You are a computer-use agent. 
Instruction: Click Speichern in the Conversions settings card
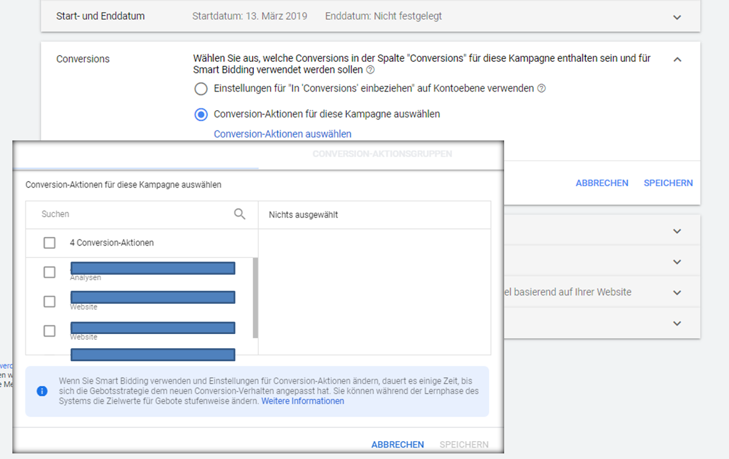coord(668,183)
